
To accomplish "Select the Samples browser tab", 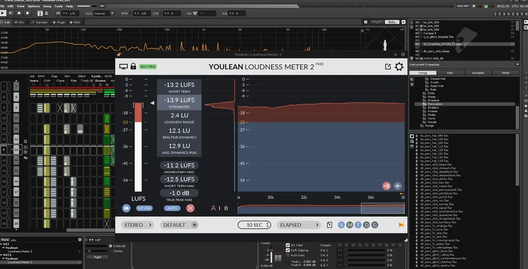I will click(x=478, y=73).
